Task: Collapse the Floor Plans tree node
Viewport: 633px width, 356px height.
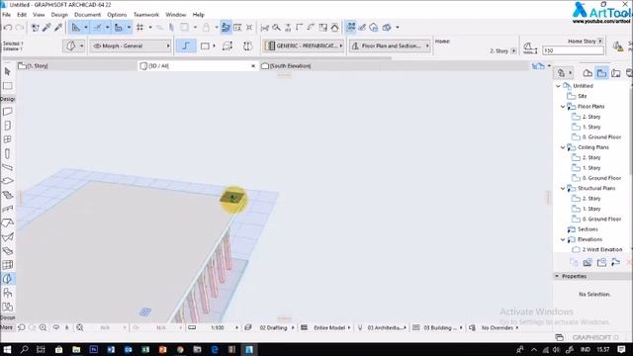Action: pyautogui.click(x=563, y=107)
